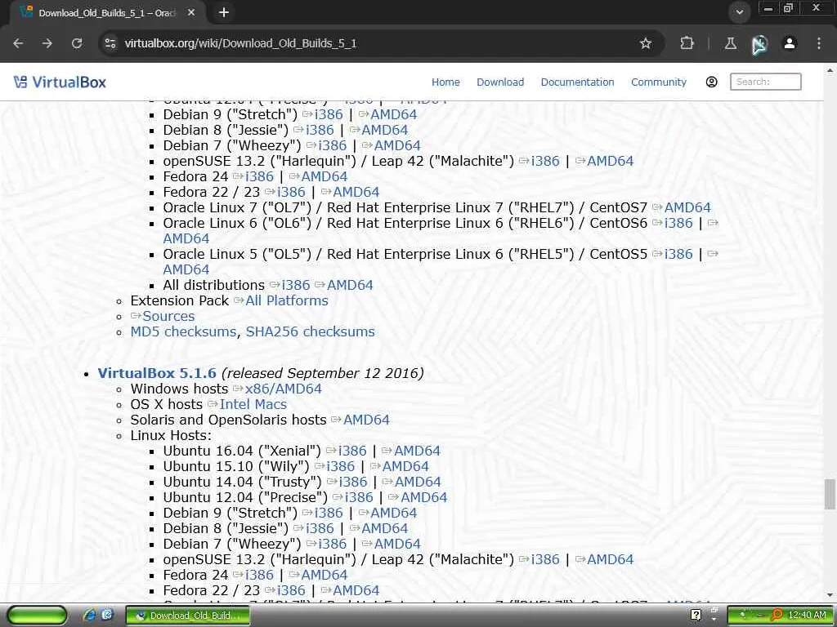Viewport: 837px width, 627px height.
Task: Click the VirtualBox logo
Action: click(60, 82)
